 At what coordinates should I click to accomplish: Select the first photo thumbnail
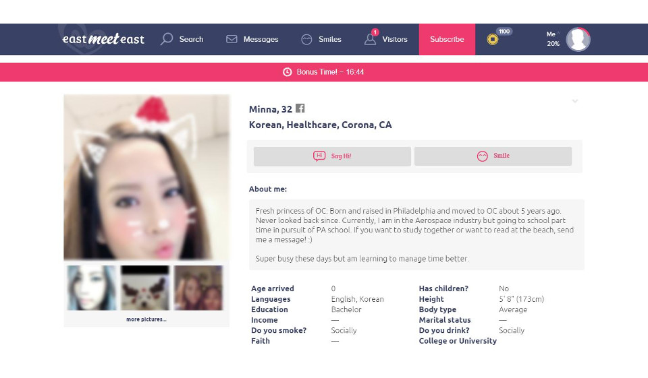pyautogui.click(x=92, y=288)
